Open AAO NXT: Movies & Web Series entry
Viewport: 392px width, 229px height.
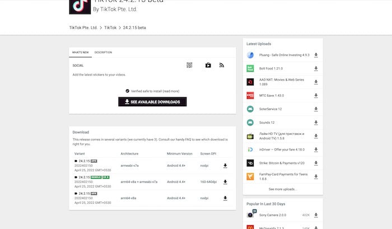click(282, 82)
